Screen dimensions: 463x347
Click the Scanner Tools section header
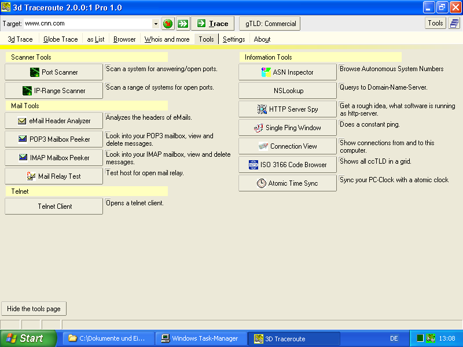[x=86, y=57]
